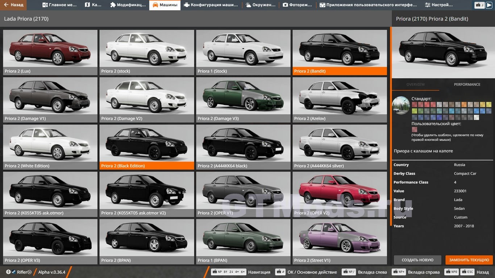
Task: Click the round environment preview image
Action: (x=401, y=105)
